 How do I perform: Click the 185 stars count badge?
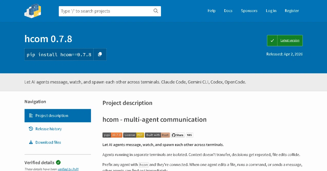(189, 135)
